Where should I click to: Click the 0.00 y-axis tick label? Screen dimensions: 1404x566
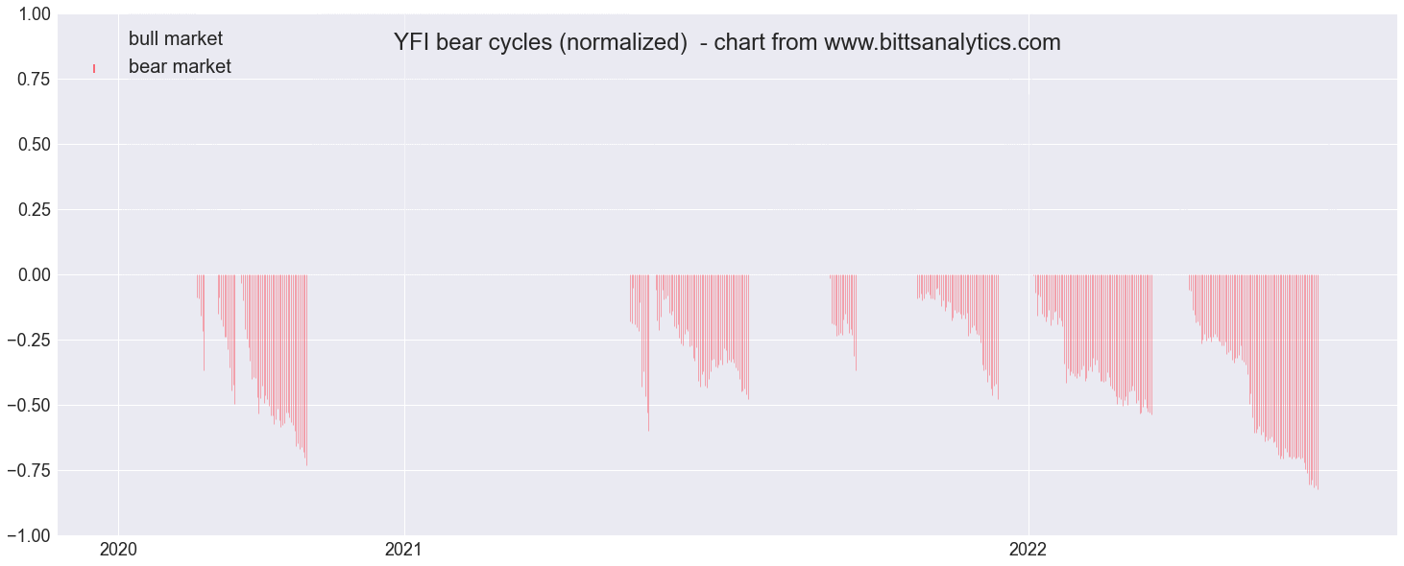(35, 275)
